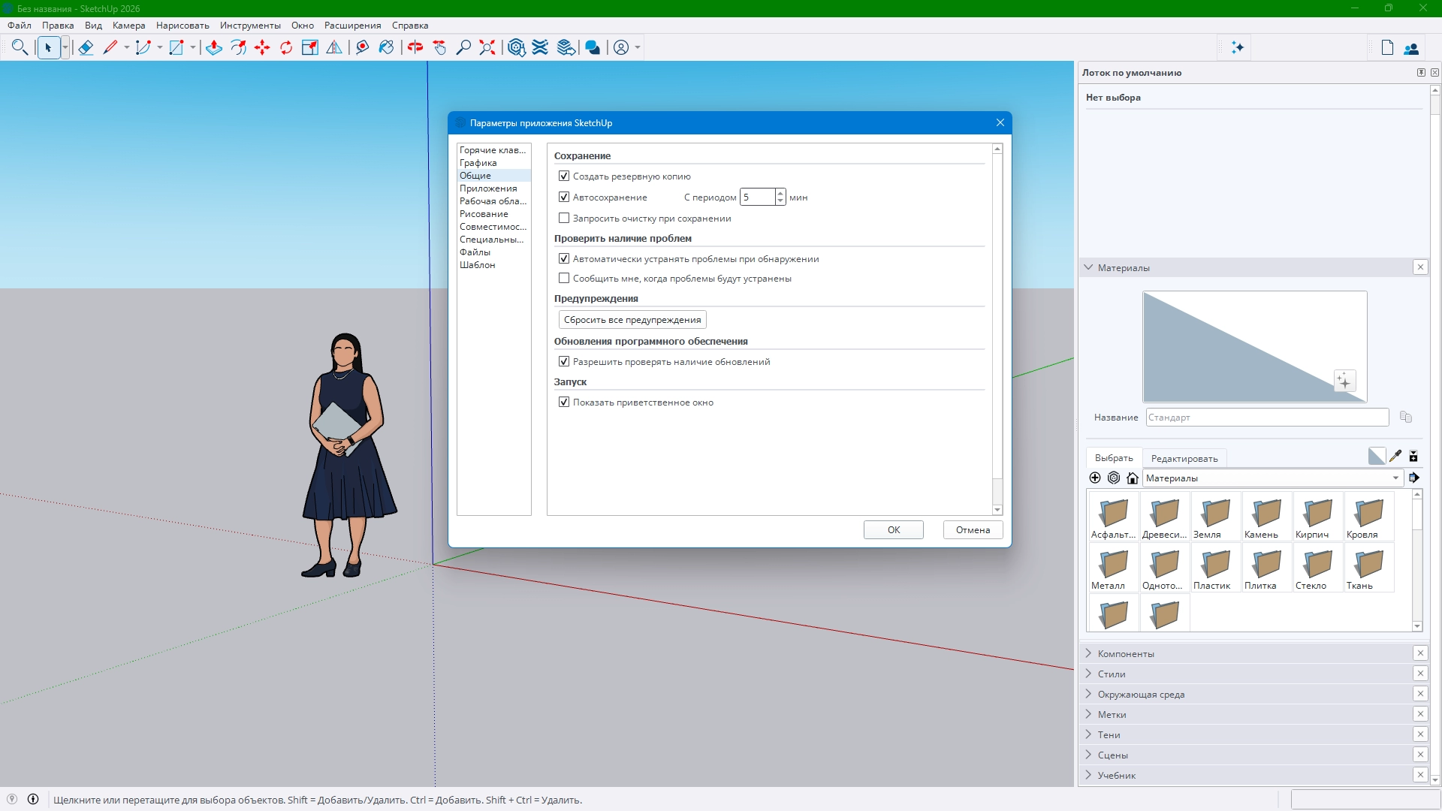This screenshot has width=1442, height=811.
Task: Select the Push/Pull tool
Action: pos(214,48)
